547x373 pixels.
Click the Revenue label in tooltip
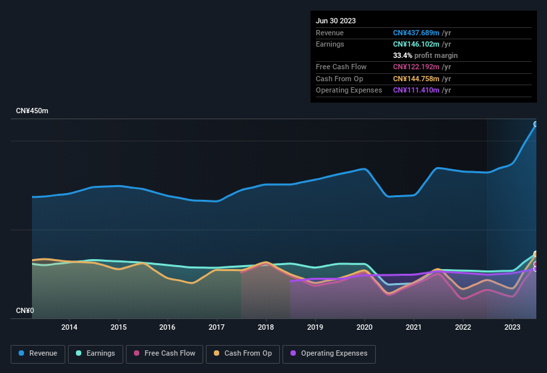(x=330, y=33)
